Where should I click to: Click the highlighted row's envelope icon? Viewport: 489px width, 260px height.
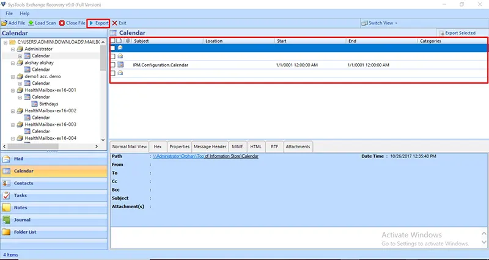[x=120, y=48]
